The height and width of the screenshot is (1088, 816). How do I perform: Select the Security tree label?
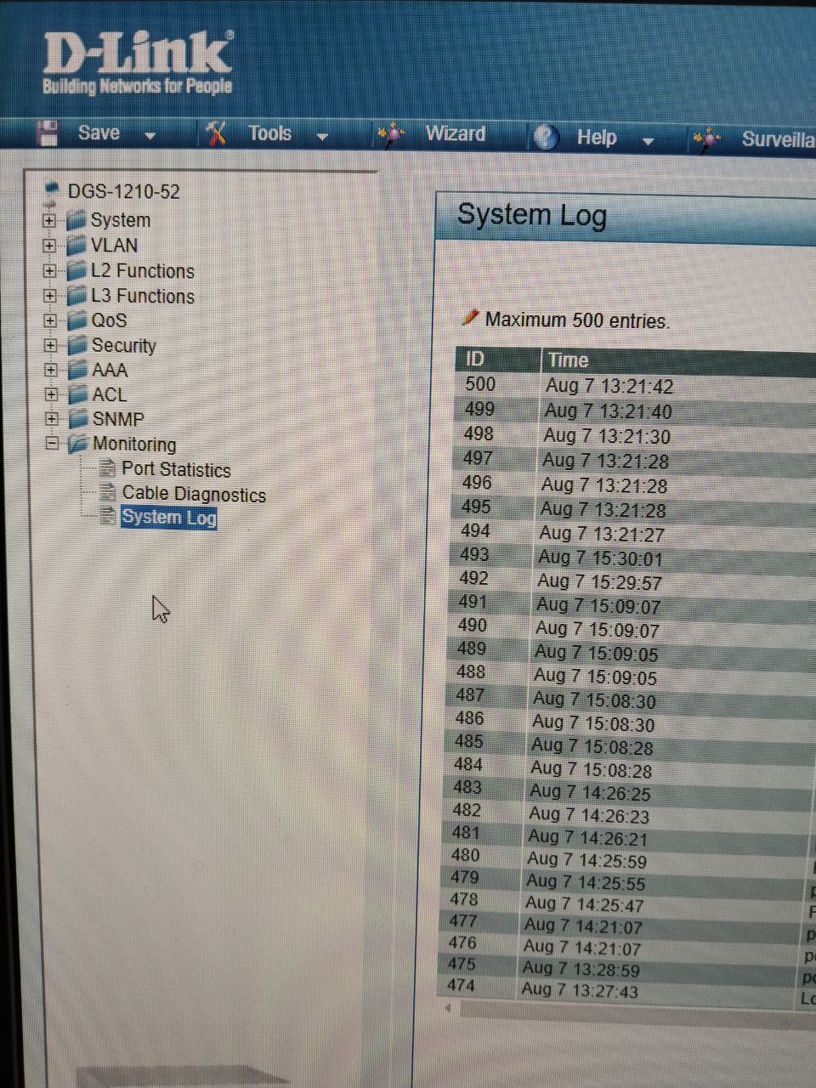click(124, 345)
